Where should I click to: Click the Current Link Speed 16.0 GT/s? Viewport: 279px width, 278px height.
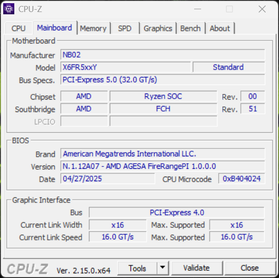pyautogui.click(x=118, y=237)
